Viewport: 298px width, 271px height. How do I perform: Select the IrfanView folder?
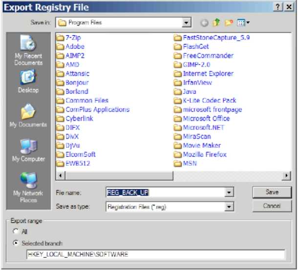pos(193,83)
